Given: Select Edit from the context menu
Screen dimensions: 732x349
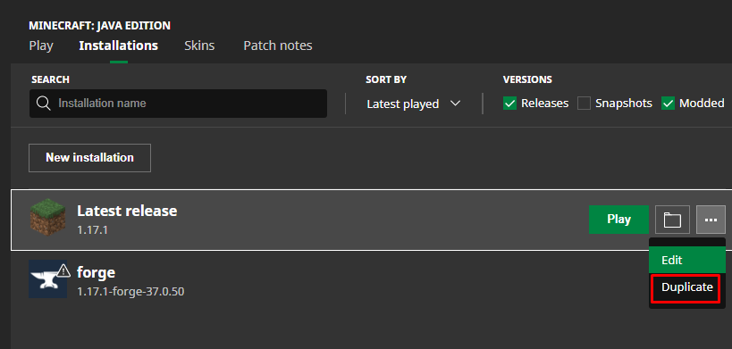Looking at the screenshot, I should (687, 260).
